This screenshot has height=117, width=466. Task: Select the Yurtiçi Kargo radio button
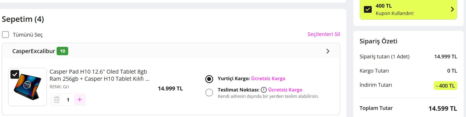click(x=209, y=79)
